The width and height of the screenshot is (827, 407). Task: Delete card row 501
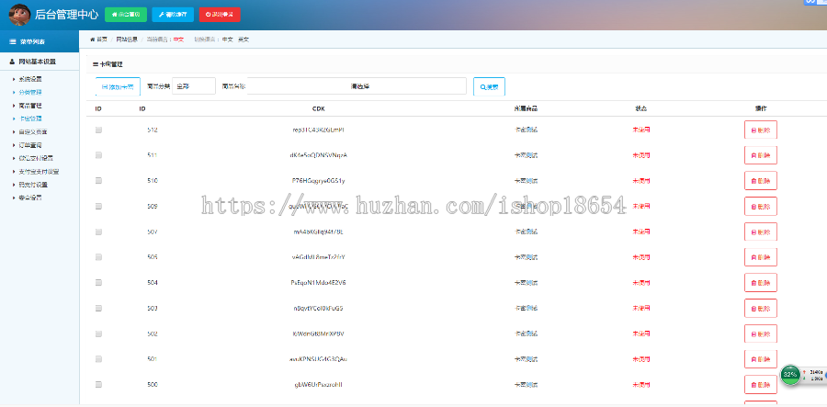pyautogui.click(x=761, y=359)
